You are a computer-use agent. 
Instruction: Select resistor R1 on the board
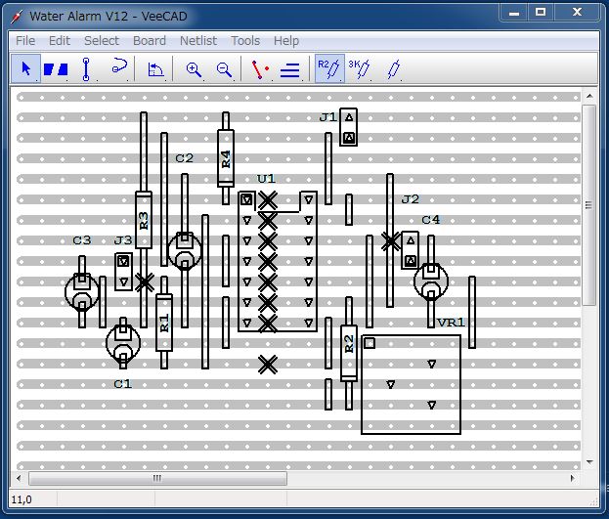click(x=164, y=323)
